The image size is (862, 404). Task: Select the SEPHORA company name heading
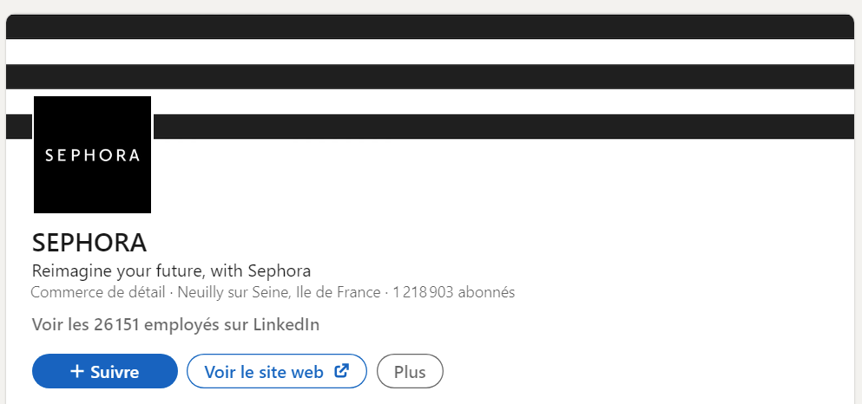89,243
